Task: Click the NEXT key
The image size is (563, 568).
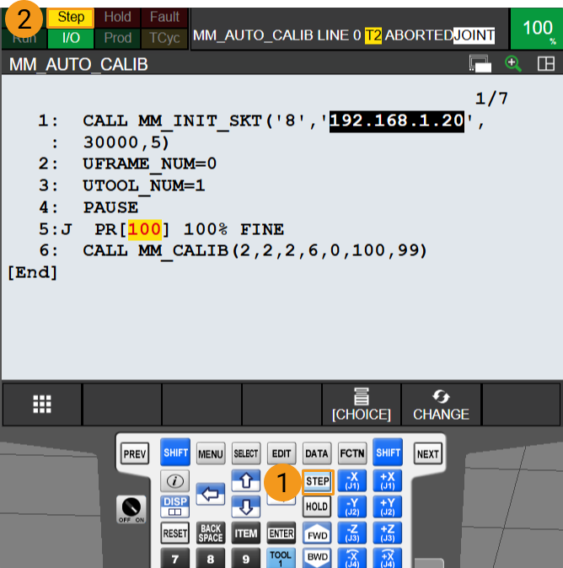Action: pos(428,453)
